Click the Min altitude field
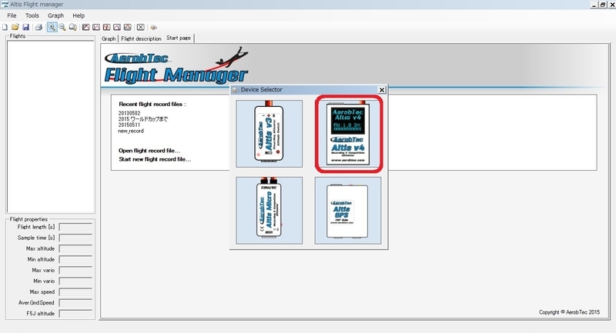Screen dimensions: 616x333 (x=75, y=259)
